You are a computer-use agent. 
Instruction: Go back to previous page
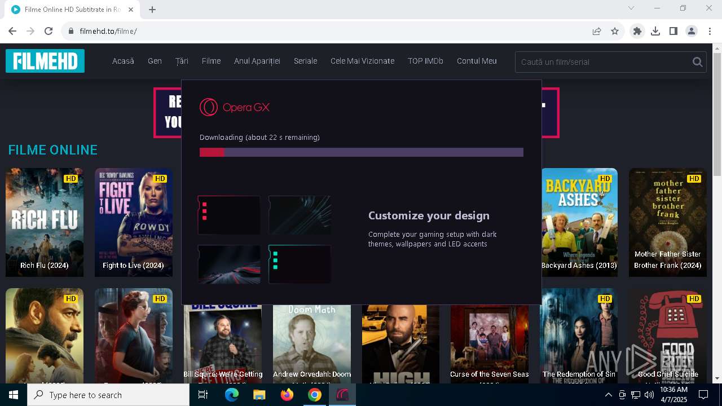[x=12, y=31]
